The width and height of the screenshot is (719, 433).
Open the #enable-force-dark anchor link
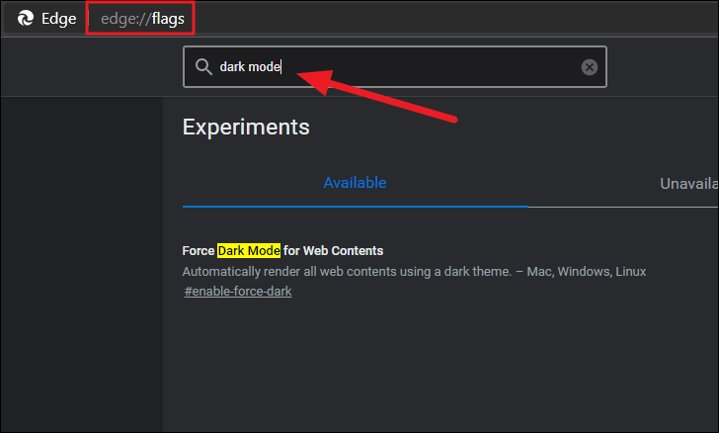click(x=238, y=292)
